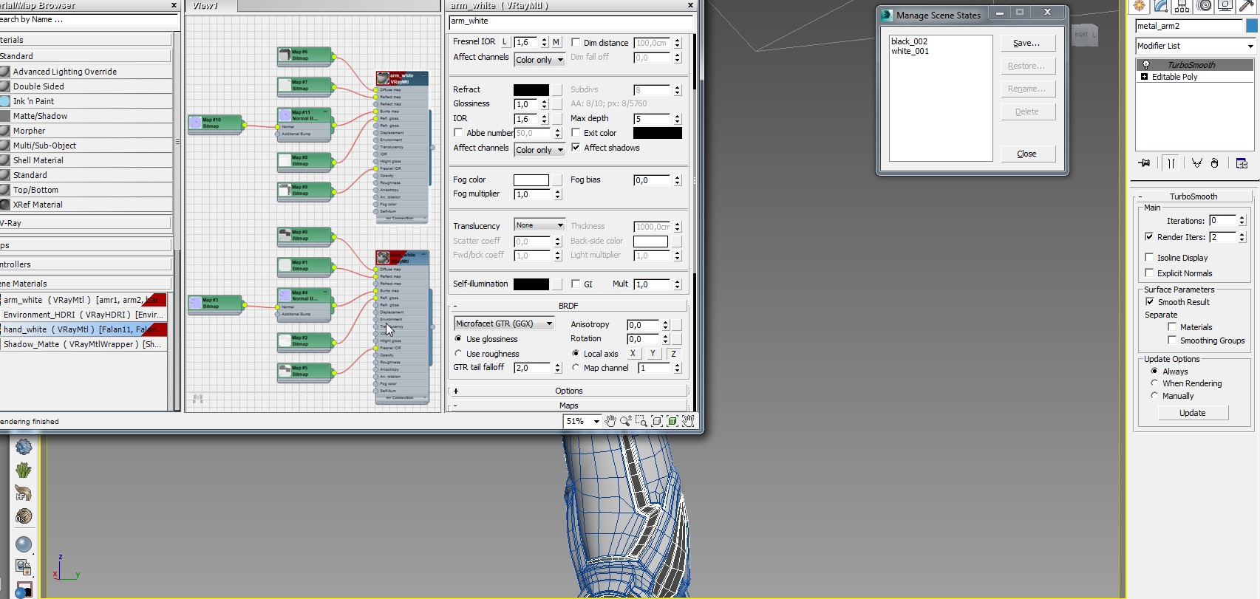Select the Pan hand tool in material editor
This screenshot has width=1260, height=599.
click(x=610, y=421)
